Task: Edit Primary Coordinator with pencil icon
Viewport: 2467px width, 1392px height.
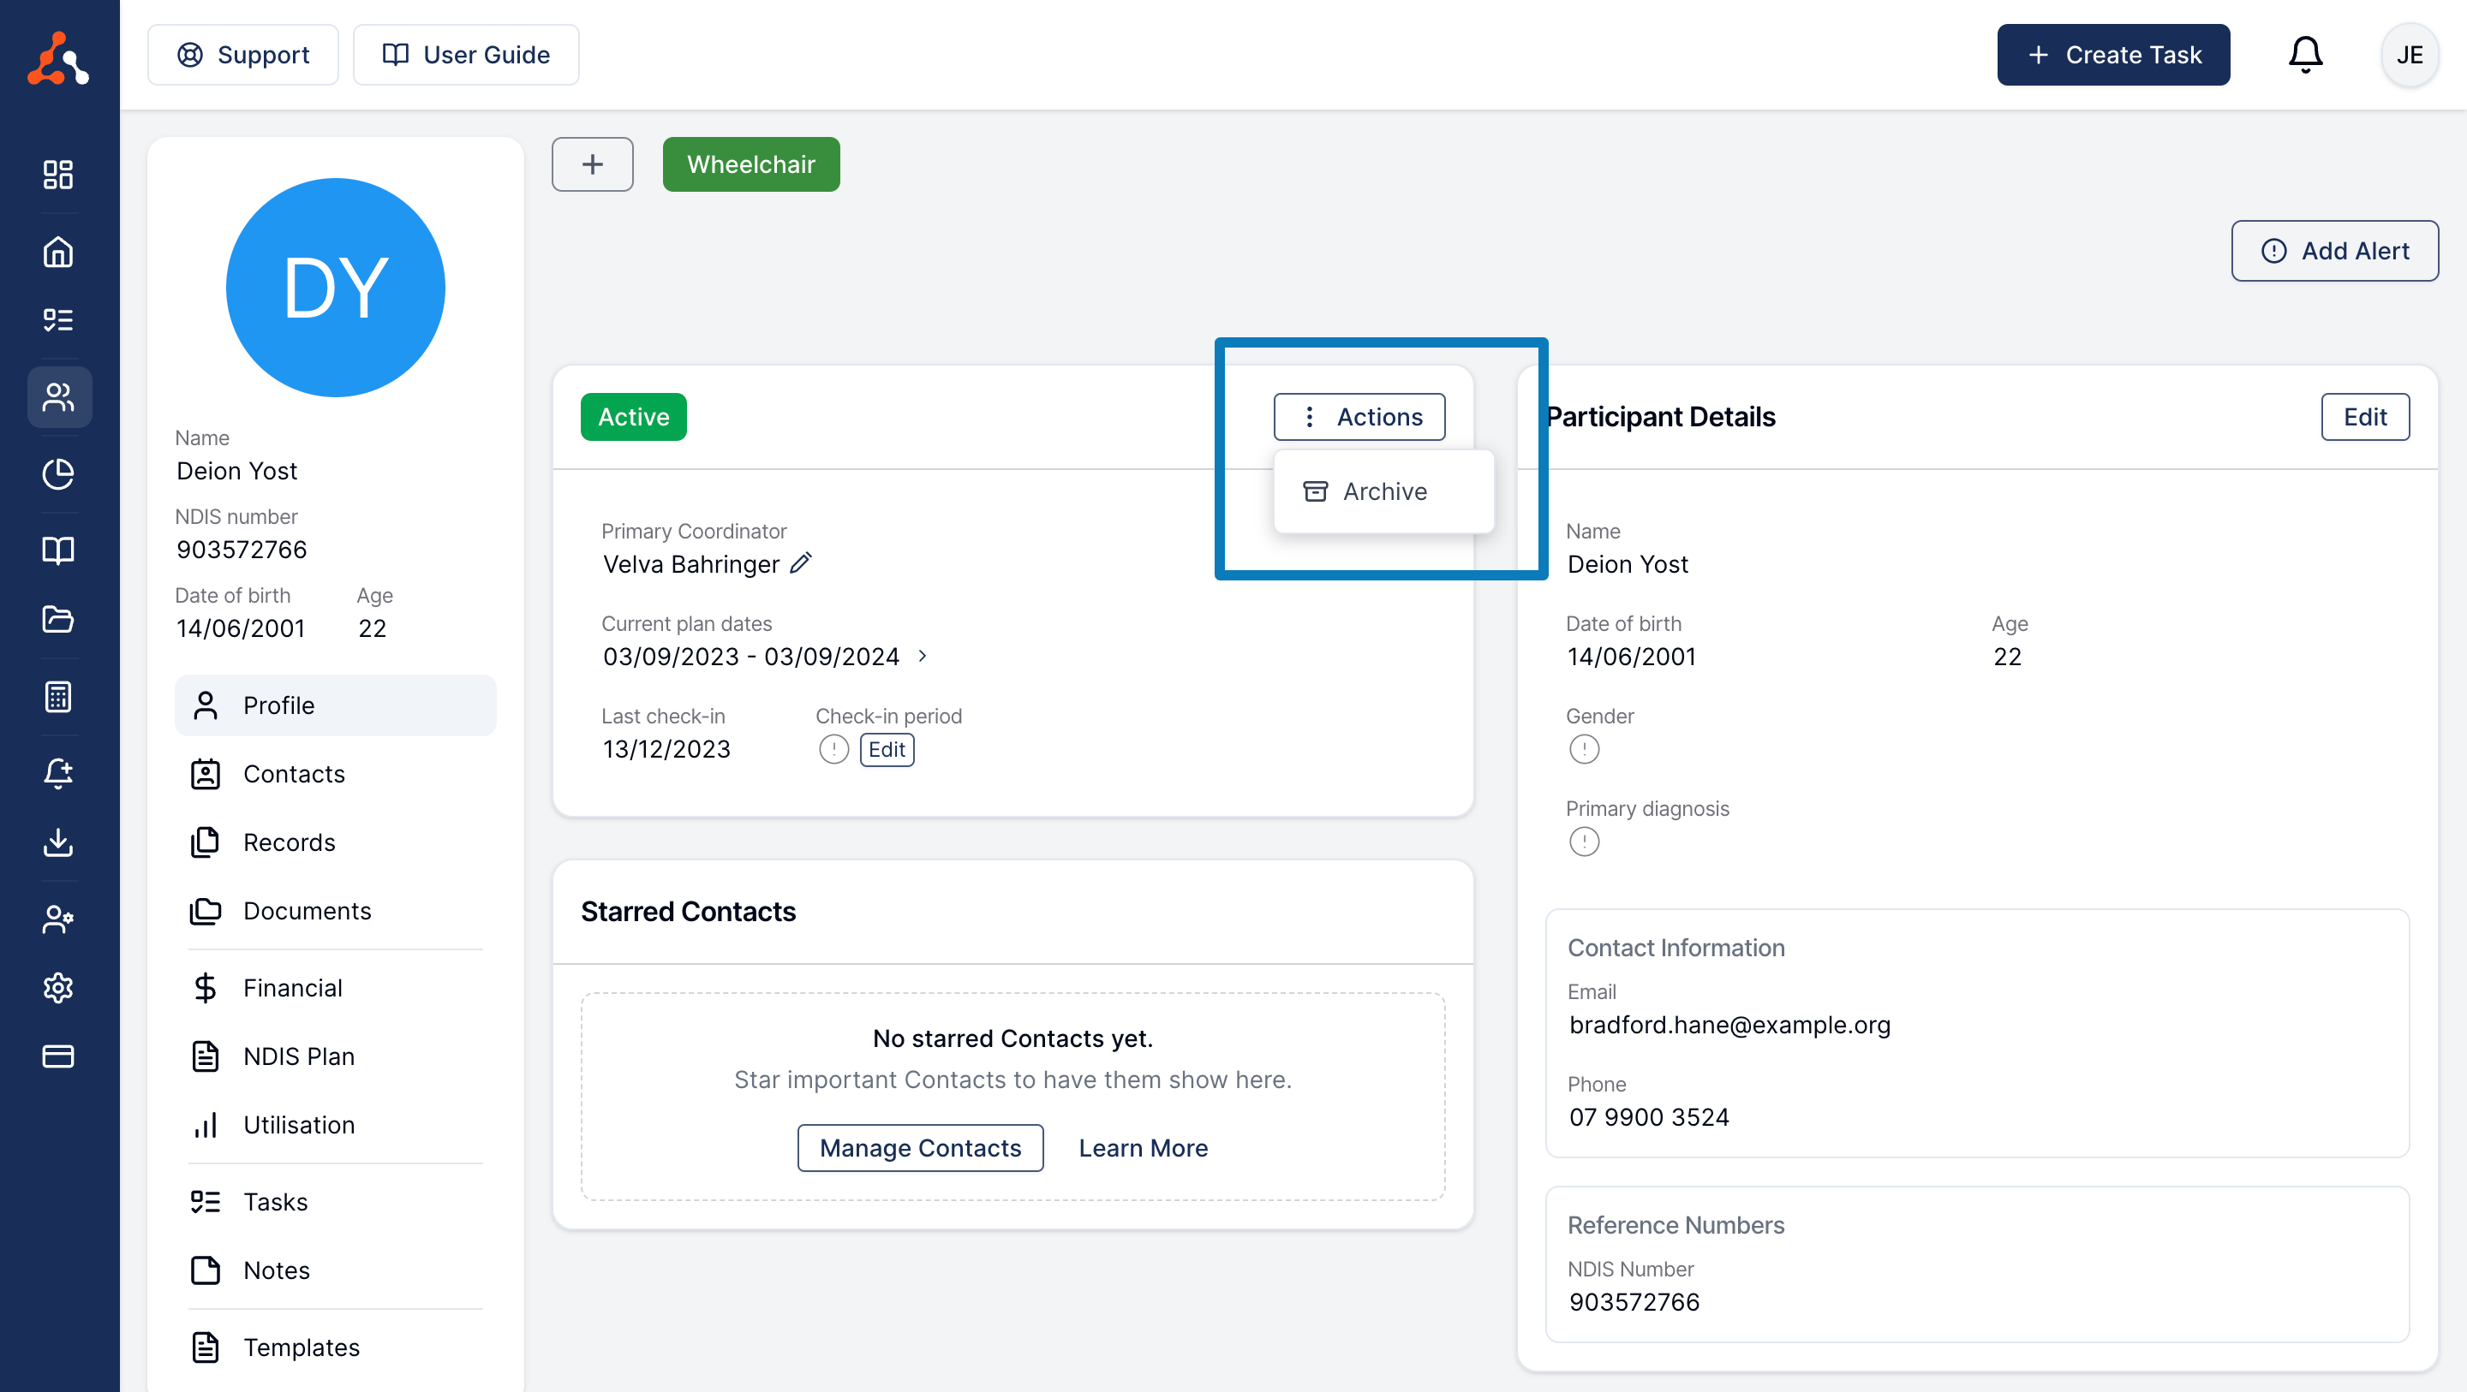Action: pyautogui.click(x=801, y=563)
